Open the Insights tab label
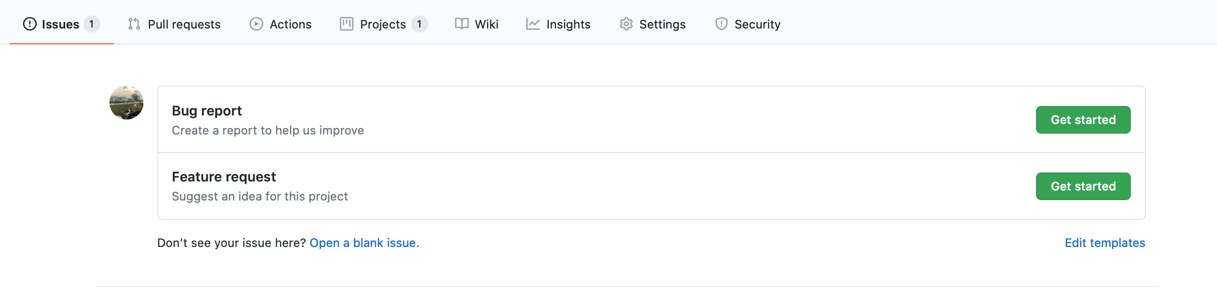This screenshot has width=1217, height=295. 568,24
